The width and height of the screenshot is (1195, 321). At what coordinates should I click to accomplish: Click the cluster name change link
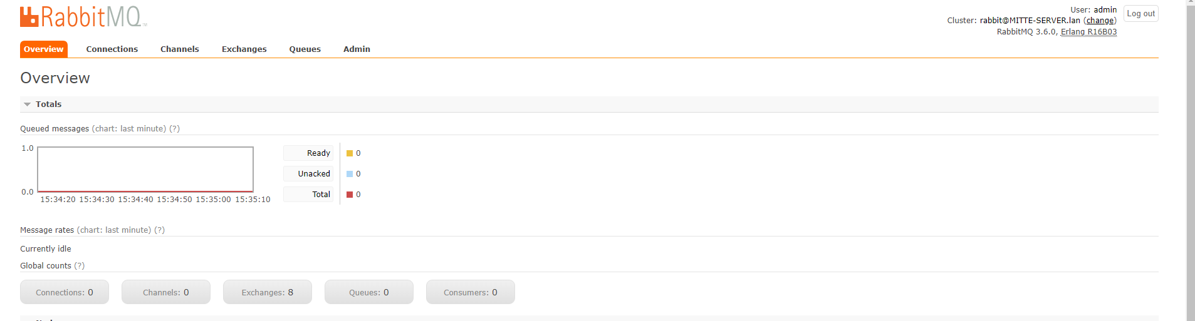tap(1100, 21)
